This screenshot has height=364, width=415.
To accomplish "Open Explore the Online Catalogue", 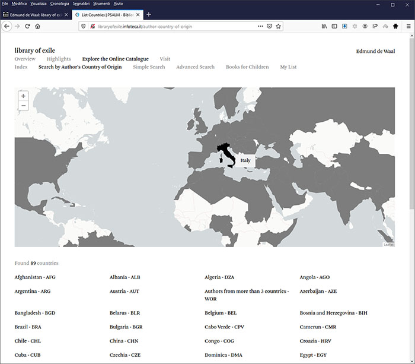I will tap(116, 59).
